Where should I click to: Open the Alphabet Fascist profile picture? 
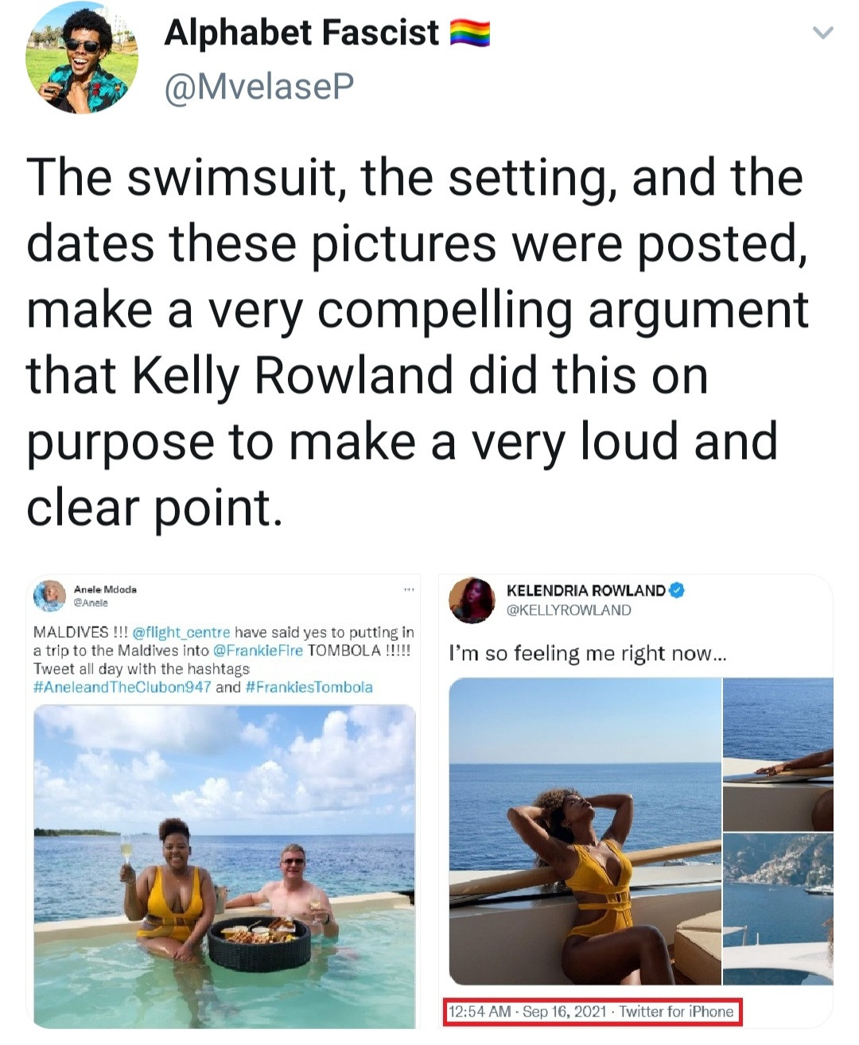coord(82,57)
